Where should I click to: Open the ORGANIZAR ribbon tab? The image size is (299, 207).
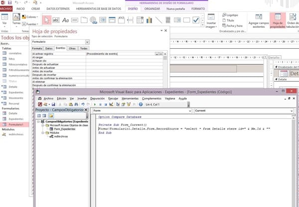click(x=152, y=9)
